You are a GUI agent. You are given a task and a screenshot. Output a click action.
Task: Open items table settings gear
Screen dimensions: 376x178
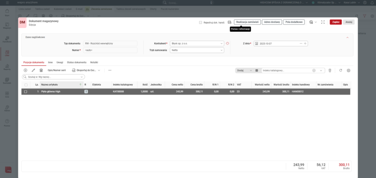coord(349,70)
